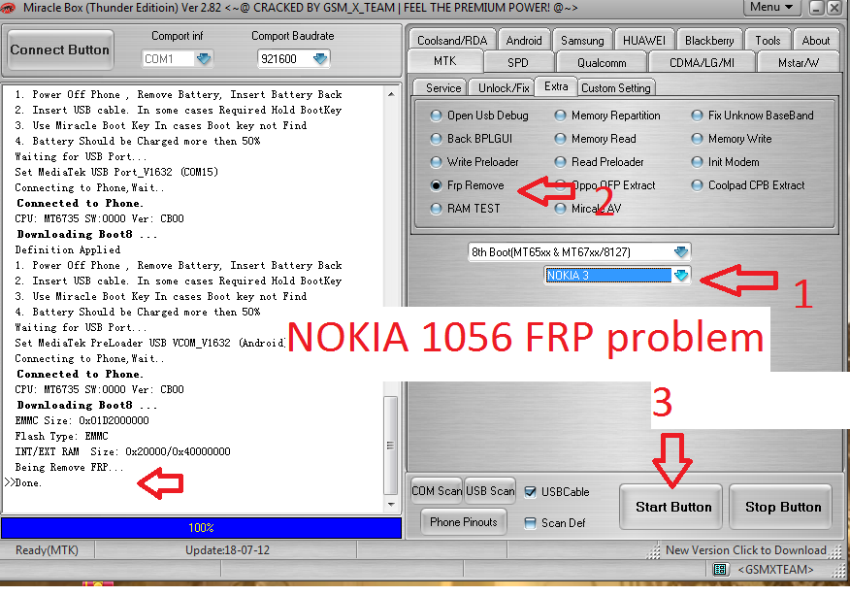
Task: Open the Comport Baudrate 921600 dropdown
Action: click(x=320, y=58)
